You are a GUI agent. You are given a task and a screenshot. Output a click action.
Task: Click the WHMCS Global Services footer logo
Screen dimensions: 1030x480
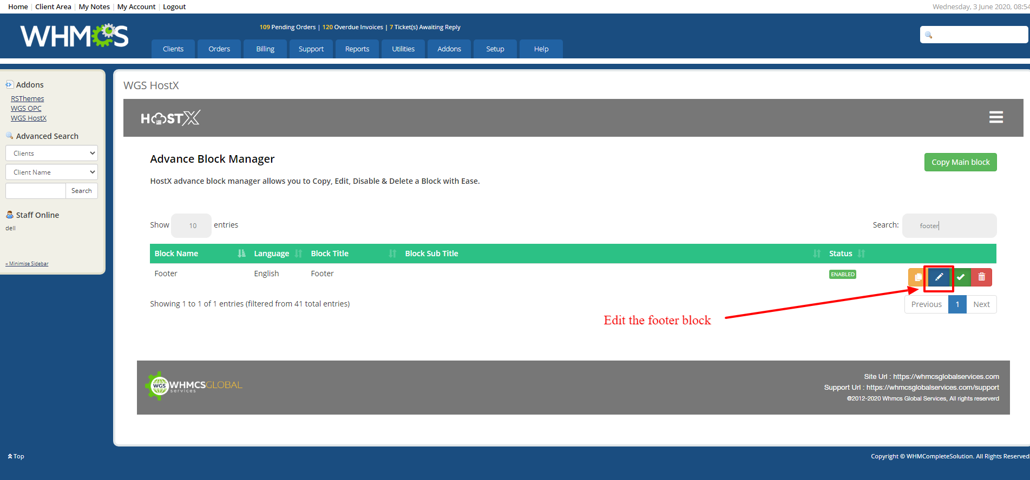coord(194,385)
